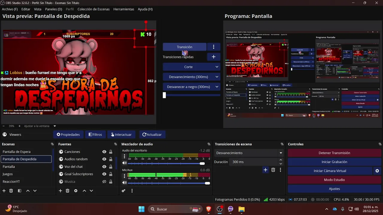The image size is (383, 215).
Task: Select Pantalla de Espera scene
Action: (26, 152)
